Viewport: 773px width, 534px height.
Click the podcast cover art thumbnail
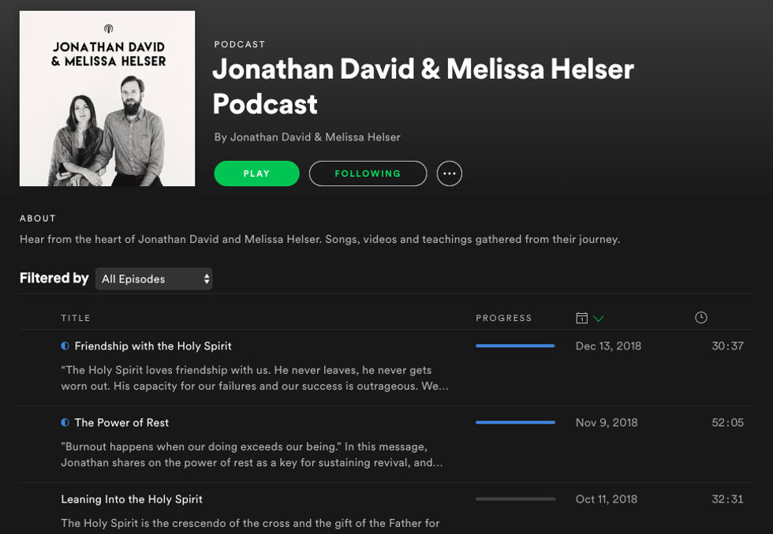107,99
